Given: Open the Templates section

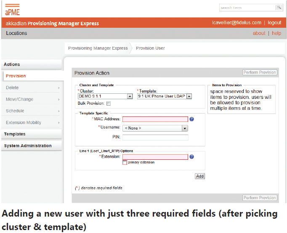Looking at the screenshot, I should coord(15,134).
